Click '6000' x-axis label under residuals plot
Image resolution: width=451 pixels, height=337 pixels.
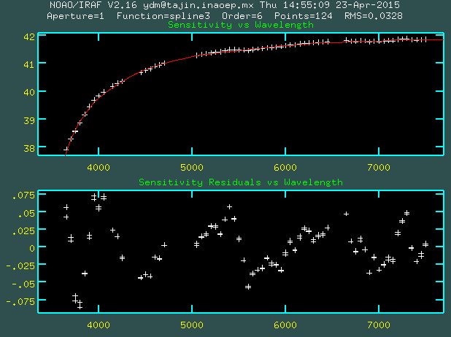pyautogui.click(x=285, y=325)
